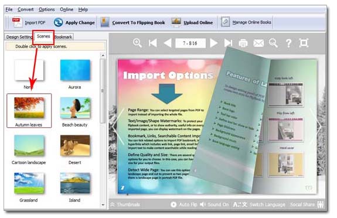Open the search icon in viewer toolbar

[x=273, y=43]
